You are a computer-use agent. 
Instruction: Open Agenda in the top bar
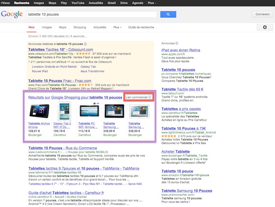pos(137,3)
